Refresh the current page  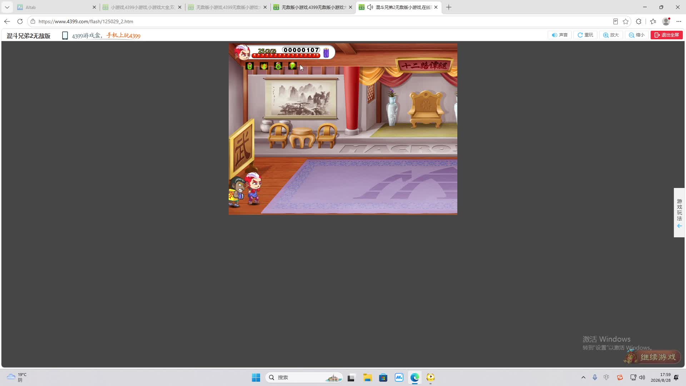[20, 21]
